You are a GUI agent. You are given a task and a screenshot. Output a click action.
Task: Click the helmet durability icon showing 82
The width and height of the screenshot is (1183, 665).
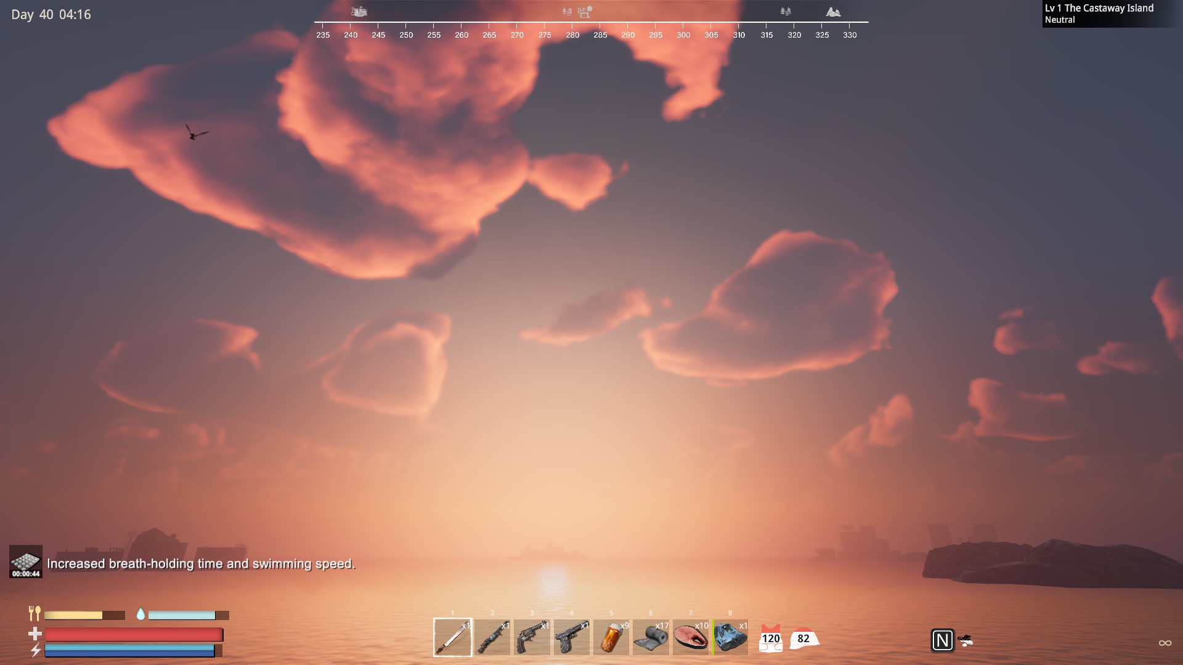tap(804, 638)
